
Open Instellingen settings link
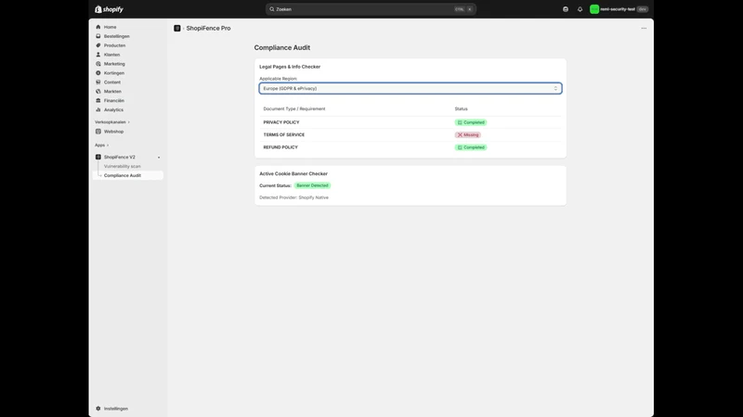click(x=115, y=409)
